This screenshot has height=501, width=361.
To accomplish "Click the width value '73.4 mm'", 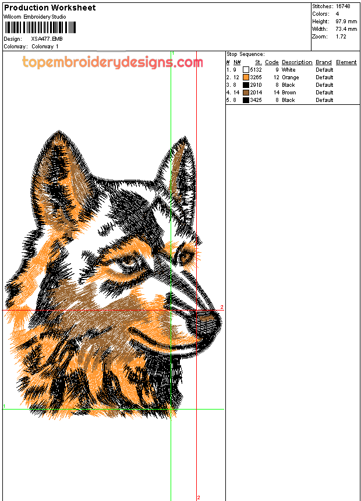I will coord(346,29).
